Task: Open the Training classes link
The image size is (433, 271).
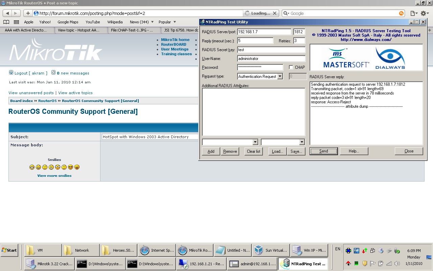Action: pos(176,54)
